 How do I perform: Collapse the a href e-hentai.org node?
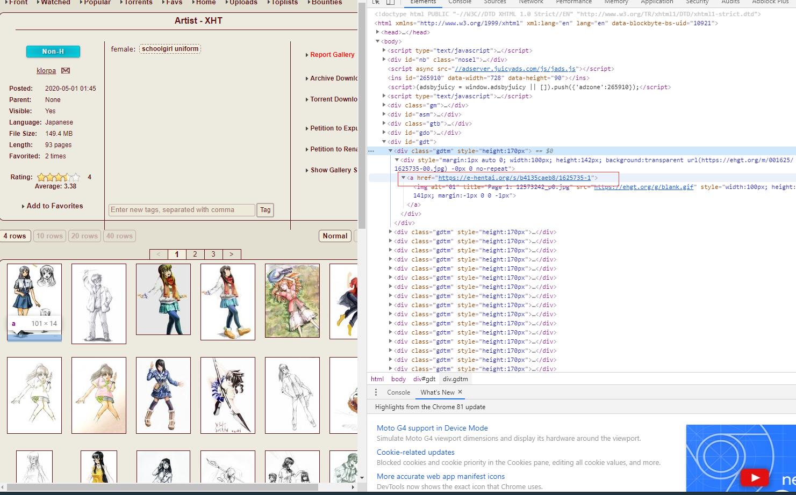(403, 178)
